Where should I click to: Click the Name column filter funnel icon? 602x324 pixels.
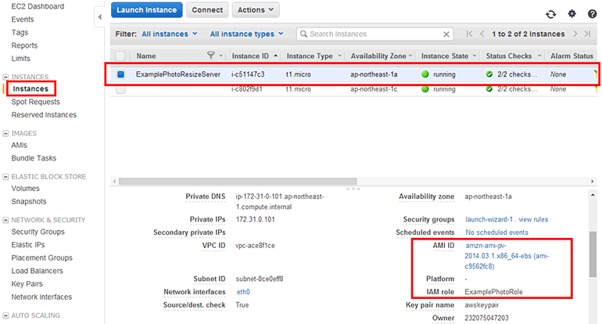click(210, 56)
